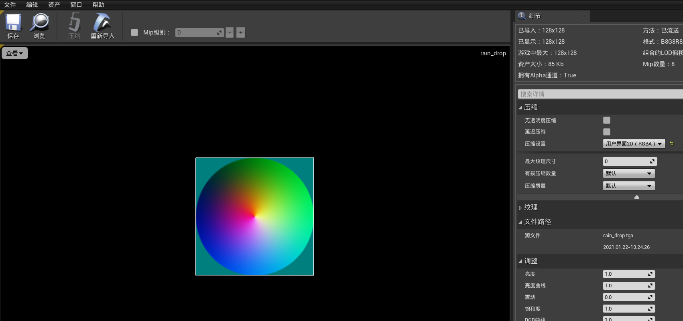Click the Mip数量:8 text
Image resolution: width=683 pixels, height=321 pixels.
(x=659, y=64)
